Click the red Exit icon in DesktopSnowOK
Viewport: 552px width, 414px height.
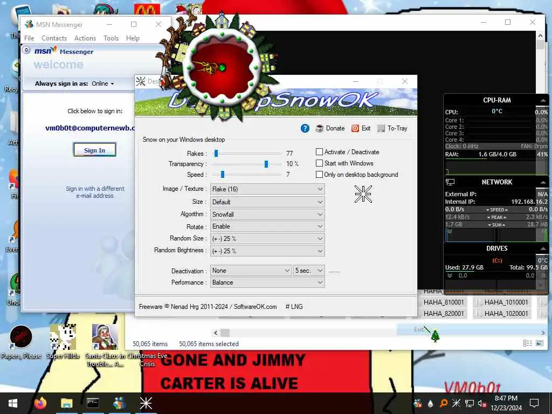355,128
